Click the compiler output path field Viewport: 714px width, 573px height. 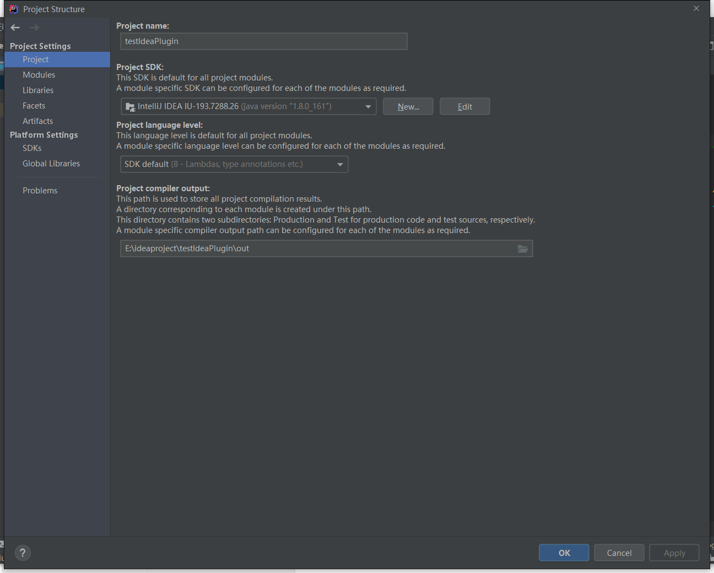[x=327, y=248]
